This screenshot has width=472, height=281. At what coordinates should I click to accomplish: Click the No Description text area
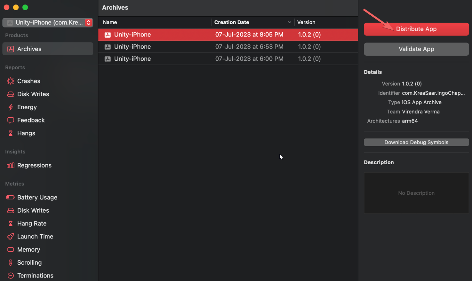tap(416, 193)
